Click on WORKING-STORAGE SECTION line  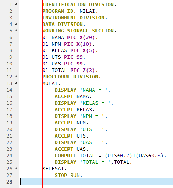(79, 31)
